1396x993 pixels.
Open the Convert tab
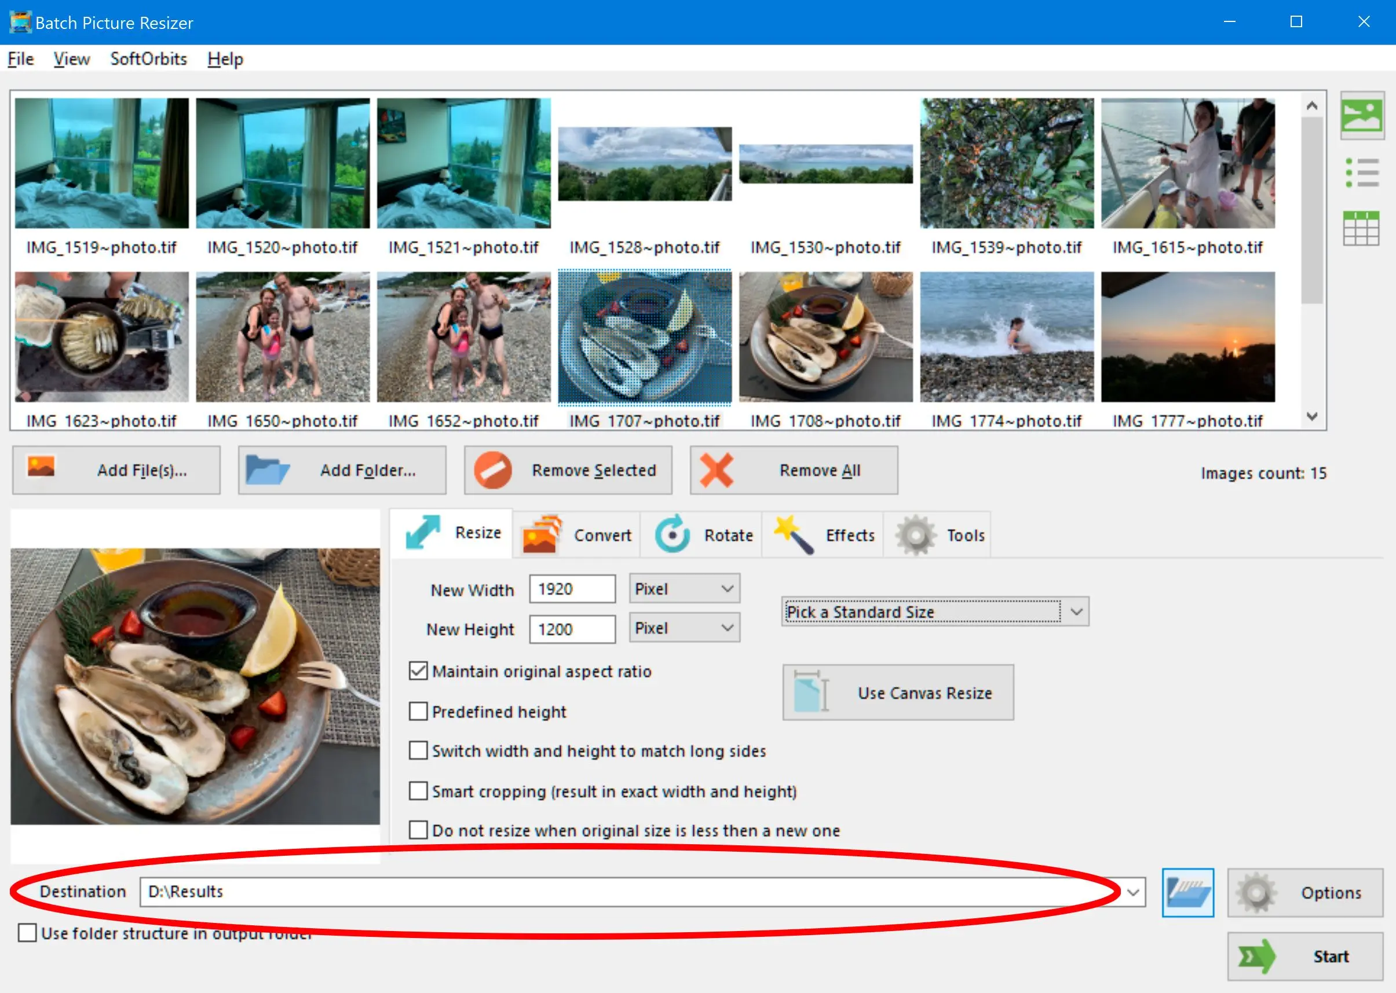tap(577, 535)
